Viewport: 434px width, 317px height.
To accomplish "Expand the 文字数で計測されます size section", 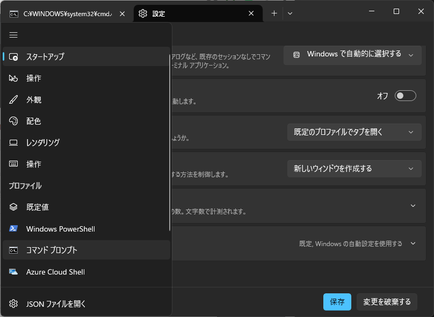I will pyautogui.click(x=413, y=206).
